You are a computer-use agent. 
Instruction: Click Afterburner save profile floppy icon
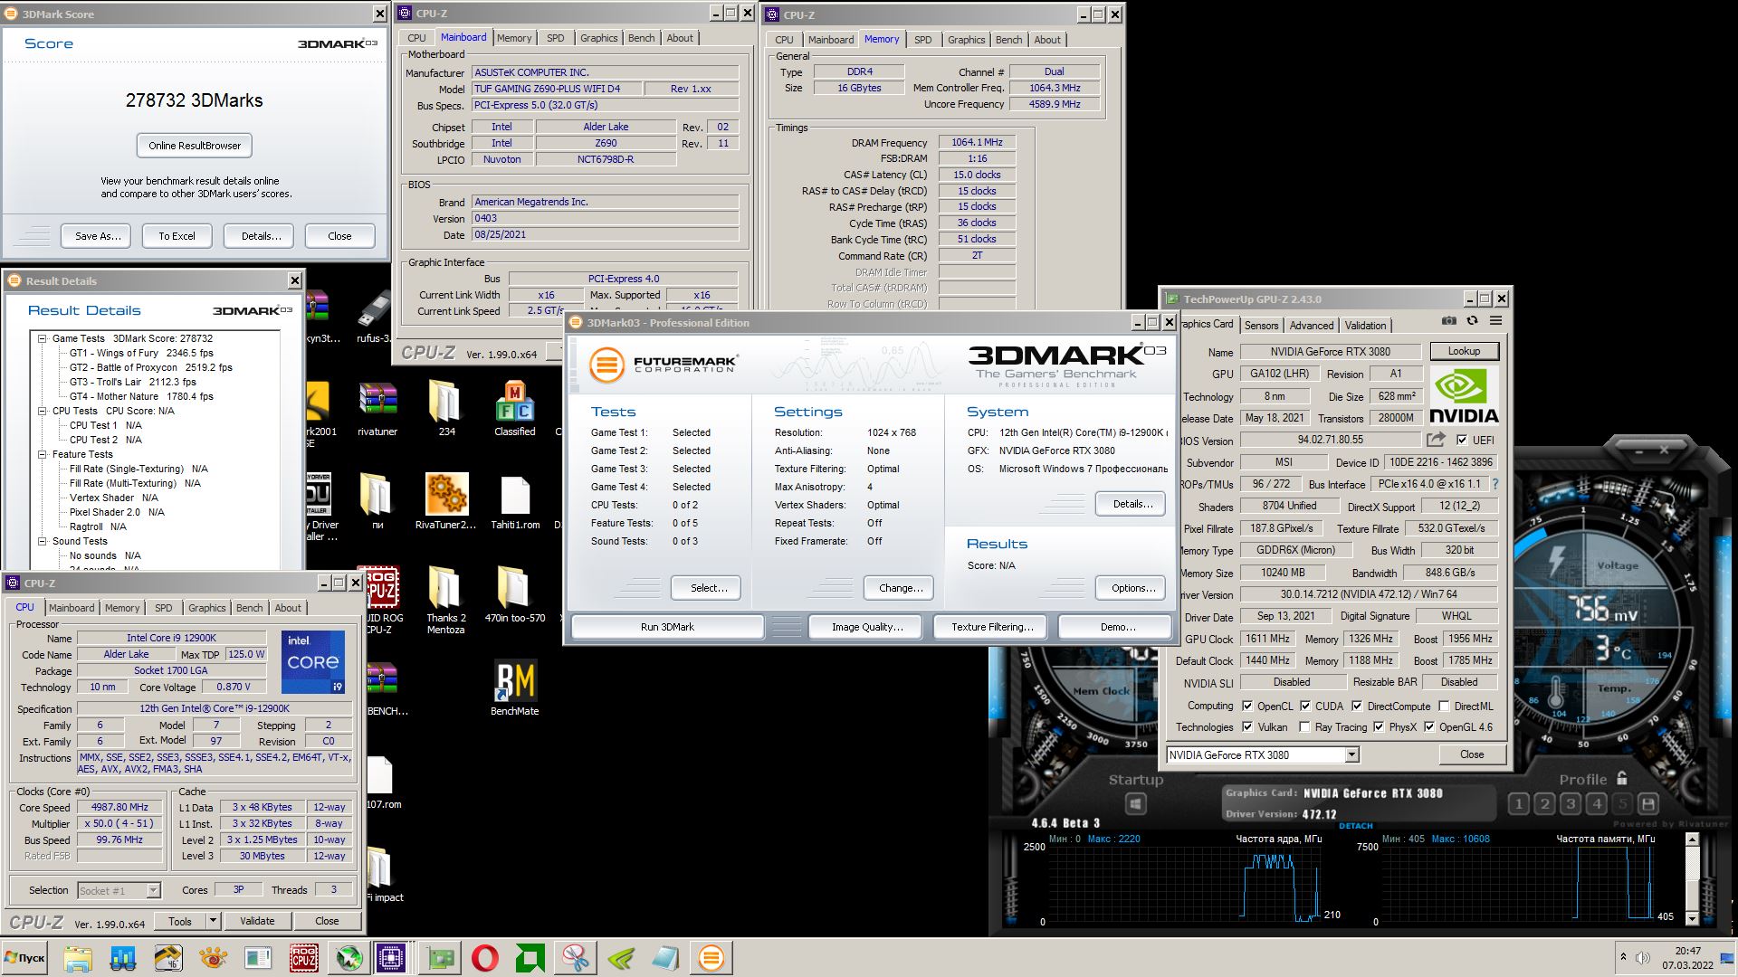[1648, 803]
